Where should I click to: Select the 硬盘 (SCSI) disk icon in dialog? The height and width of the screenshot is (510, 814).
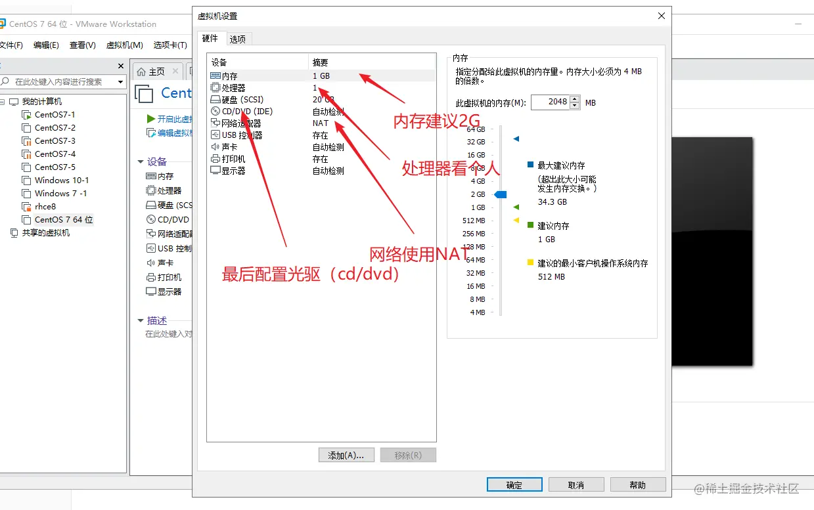coord(215,100)
